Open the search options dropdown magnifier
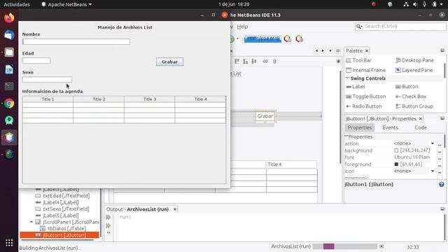This screenshot has height=252, width=448. (359, 27)
